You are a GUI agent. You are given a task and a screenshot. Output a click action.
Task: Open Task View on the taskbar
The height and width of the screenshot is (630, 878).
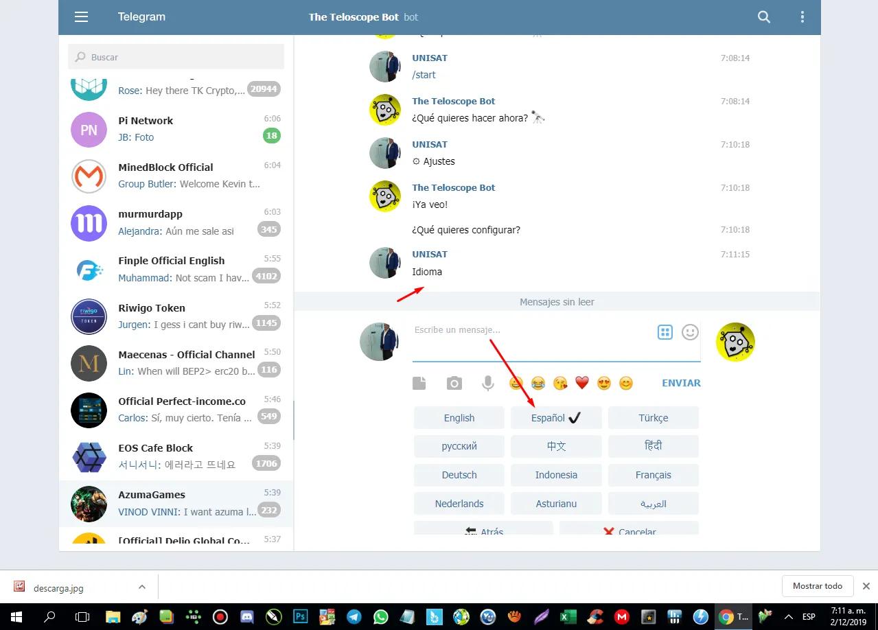click(x=82, y=616)
